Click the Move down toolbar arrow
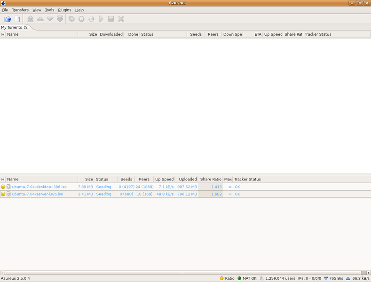This screenshot has height=282, width=371. [x=50, y=19]
